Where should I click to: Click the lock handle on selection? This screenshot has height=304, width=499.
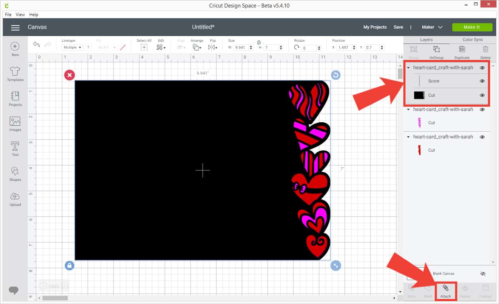(x=69, y=265)
